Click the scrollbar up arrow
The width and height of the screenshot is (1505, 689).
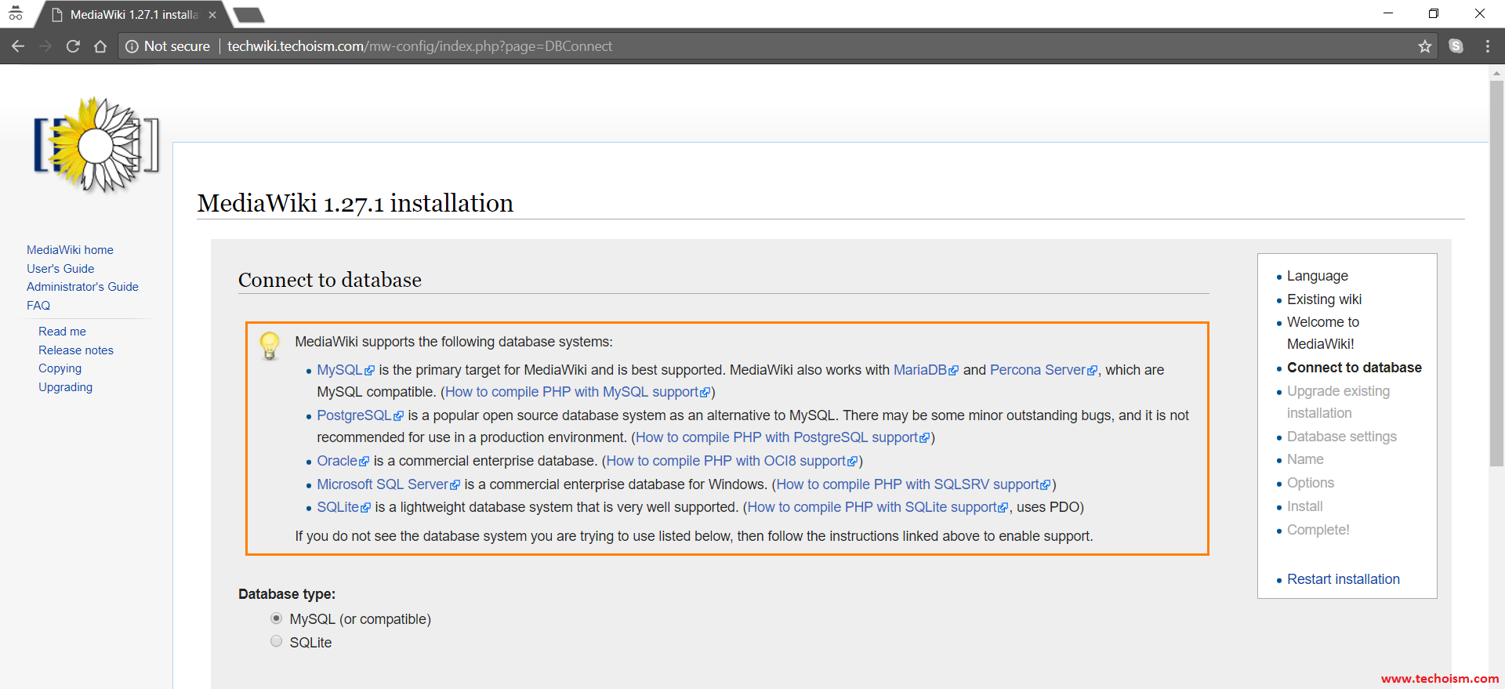pyautogui.click(x=1496, y=73)
